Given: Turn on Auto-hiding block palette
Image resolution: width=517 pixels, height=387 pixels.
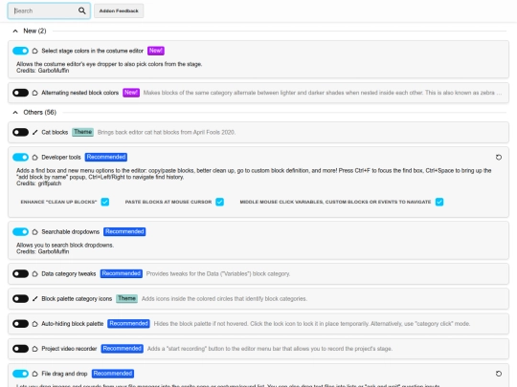Looking at the screenshot, I should click(20, 324).
